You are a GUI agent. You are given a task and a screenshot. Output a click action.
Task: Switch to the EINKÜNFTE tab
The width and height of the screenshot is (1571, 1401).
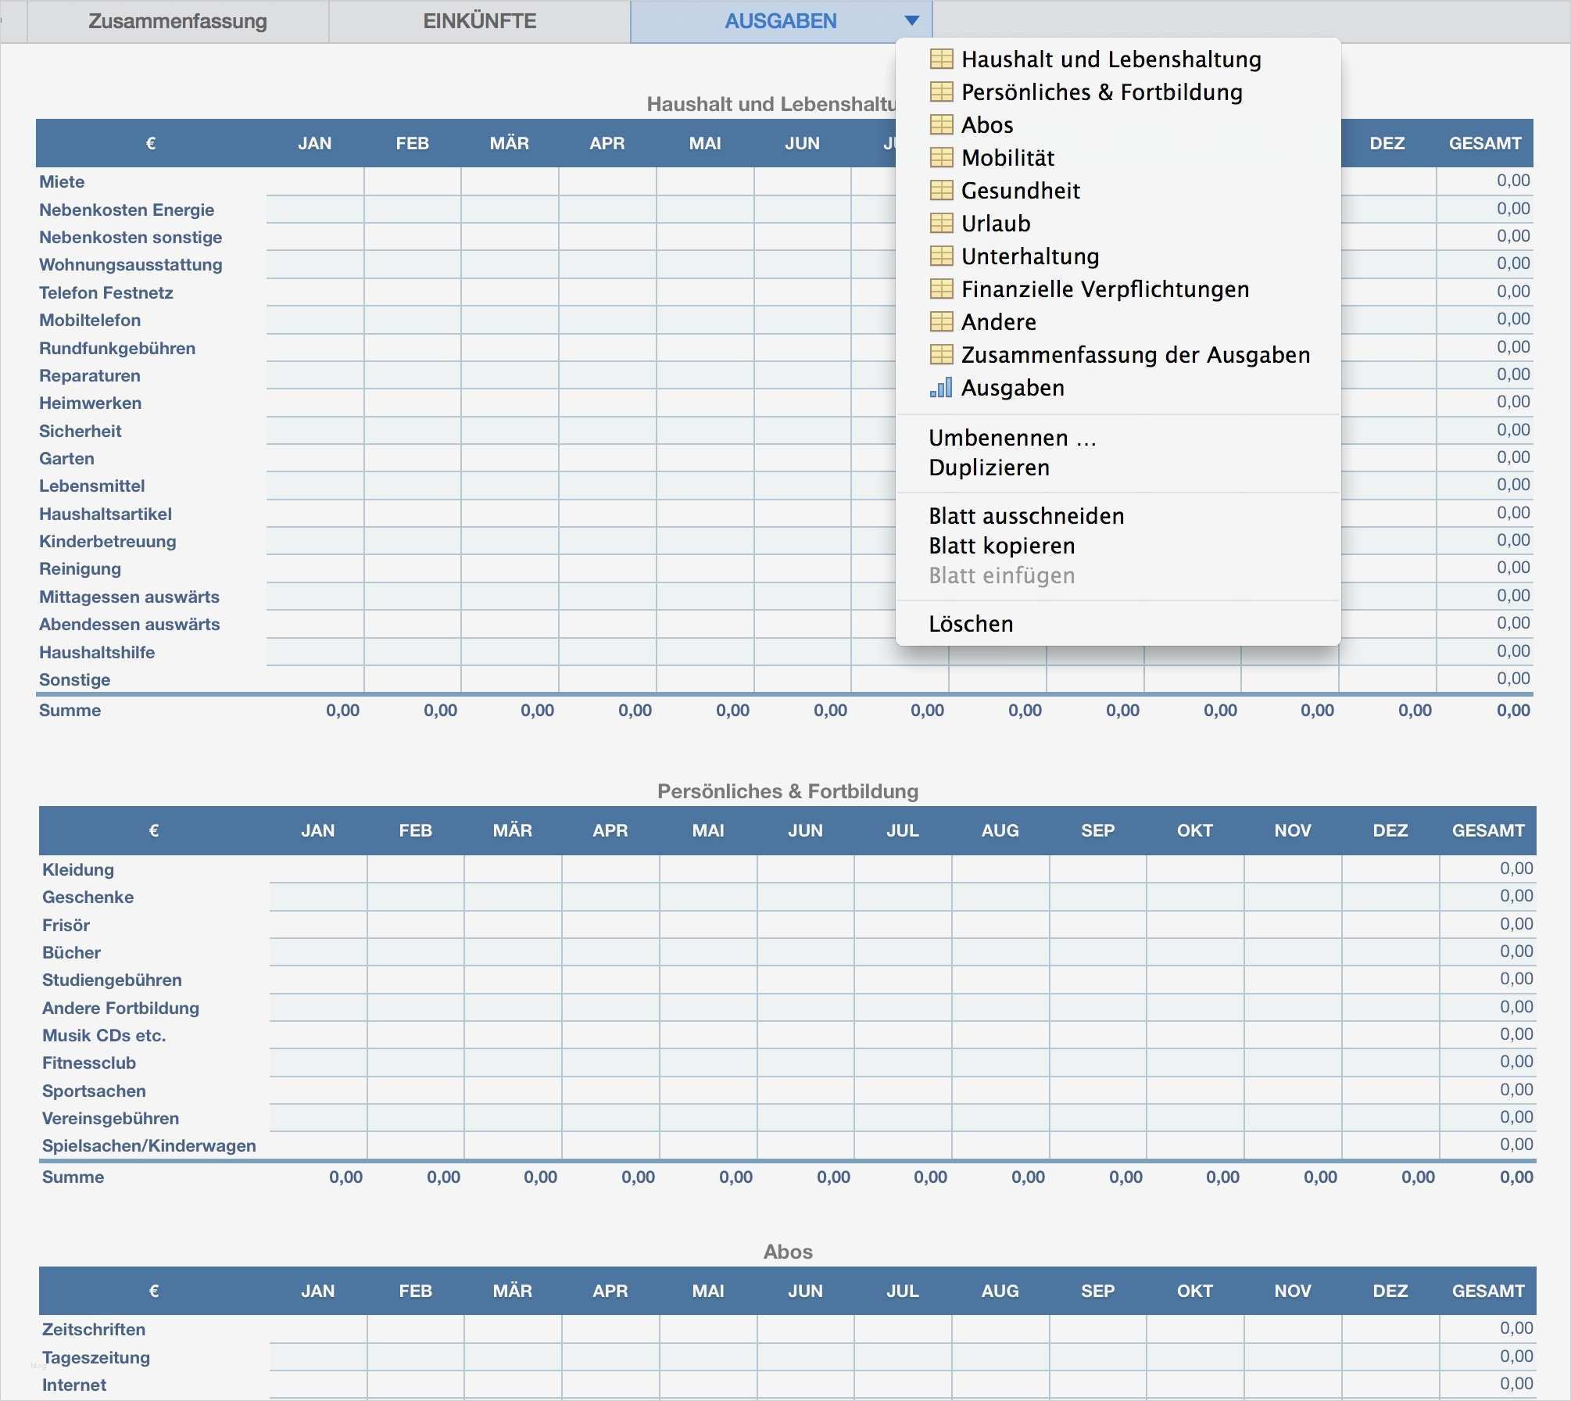(479, 20)
